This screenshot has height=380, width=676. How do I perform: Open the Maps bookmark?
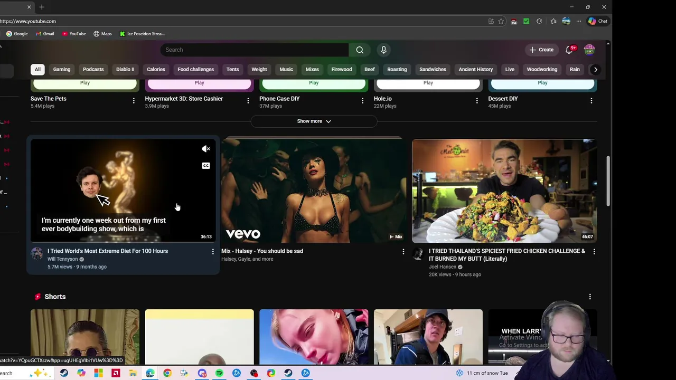click(102, 34)
